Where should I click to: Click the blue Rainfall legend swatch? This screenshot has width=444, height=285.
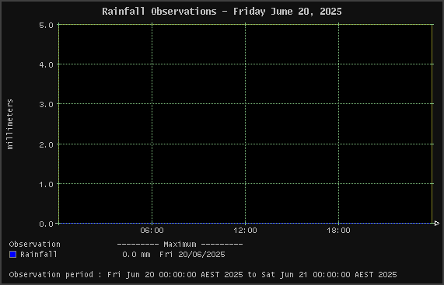[12, 255]
